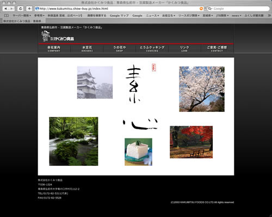The width and height of the screenshot is (272, 217).
Task: Click the browser forward arrow button
Action: pyautogui.click(x=11, y=9)
